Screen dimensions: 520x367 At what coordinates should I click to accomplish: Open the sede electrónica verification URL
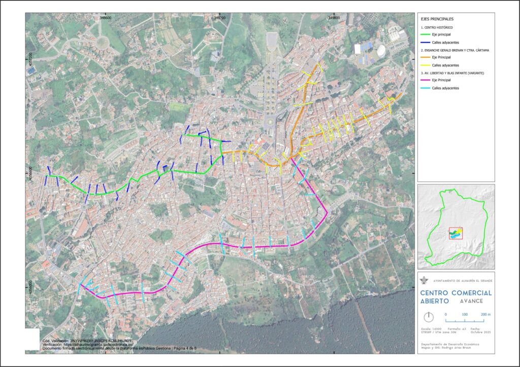tap(86, 345)
